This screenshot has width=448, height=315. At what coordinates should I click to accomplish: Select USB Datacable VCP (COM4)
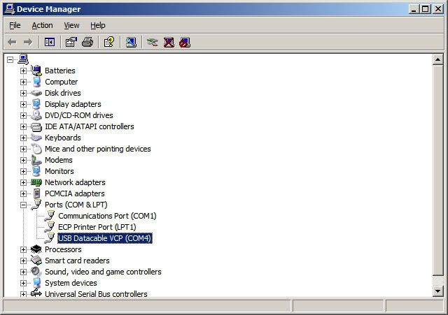(105, 238)
